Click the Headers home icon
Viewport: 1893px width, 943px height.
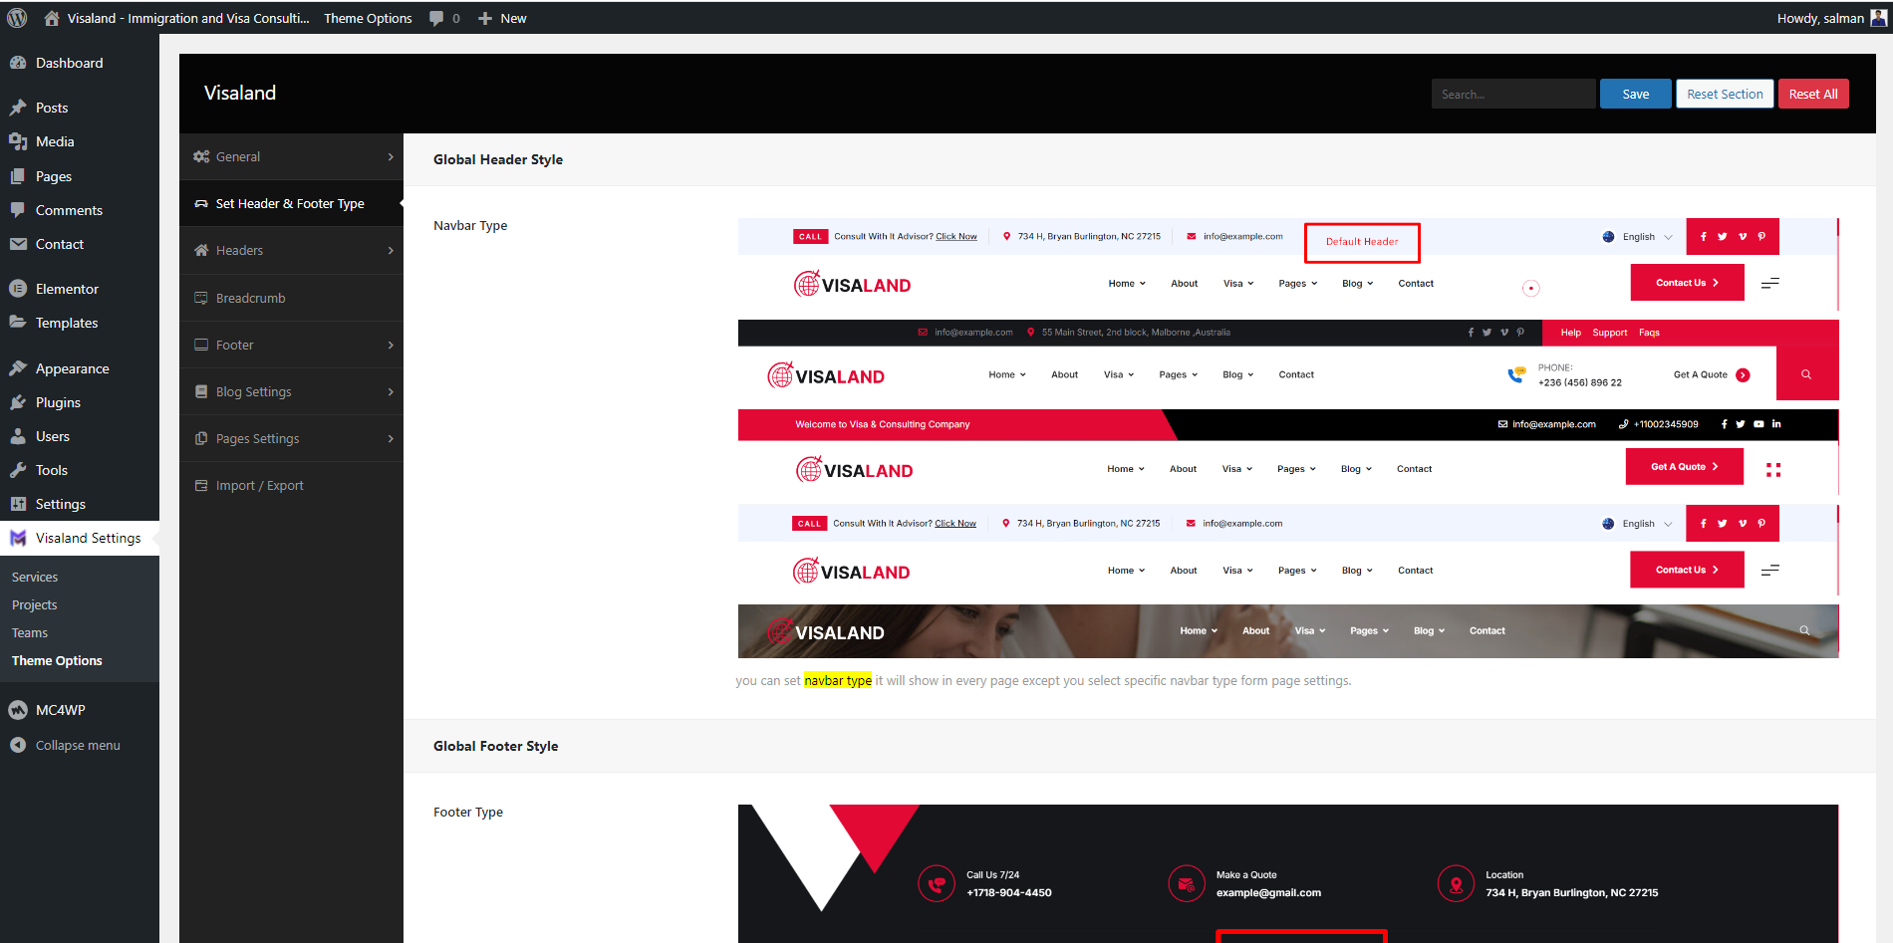(201, 250)
